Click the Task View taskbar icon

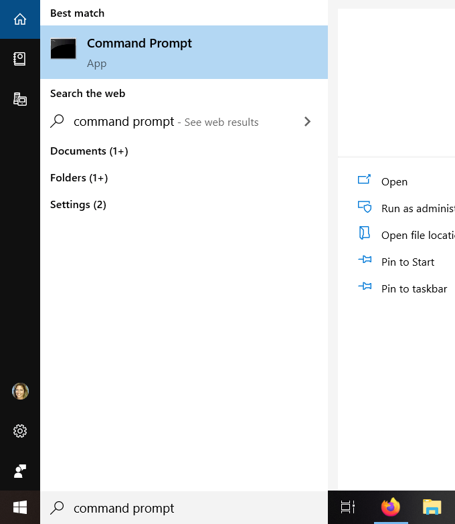[347, 508]
